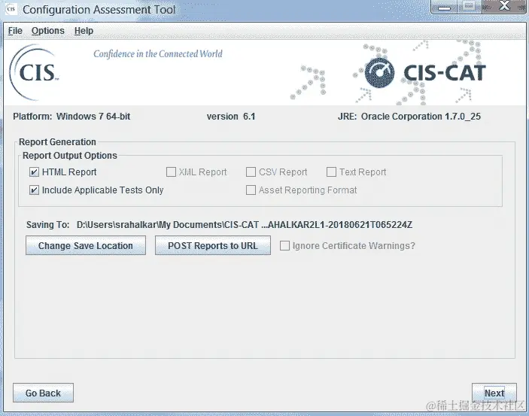Minimize the Configuration Assessment Tool window

click(444, 7)
